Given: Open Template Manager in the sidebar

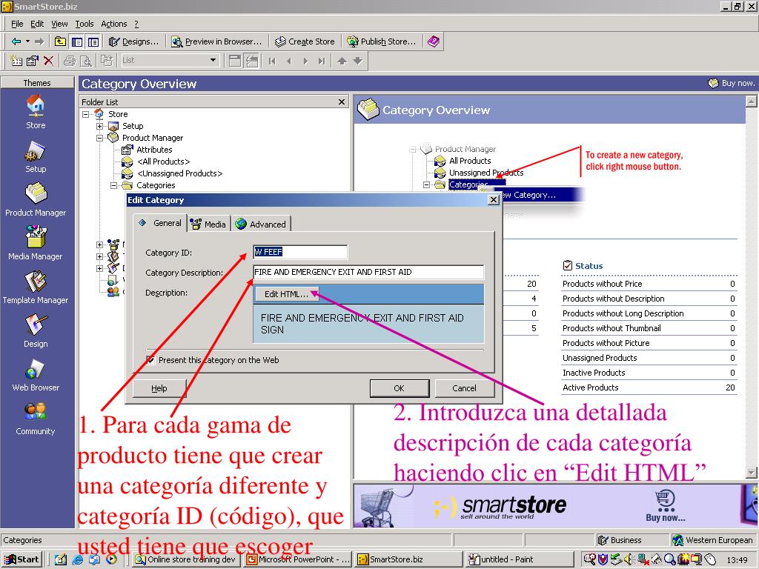Looking at the screenshot, I should pos(36,287).
